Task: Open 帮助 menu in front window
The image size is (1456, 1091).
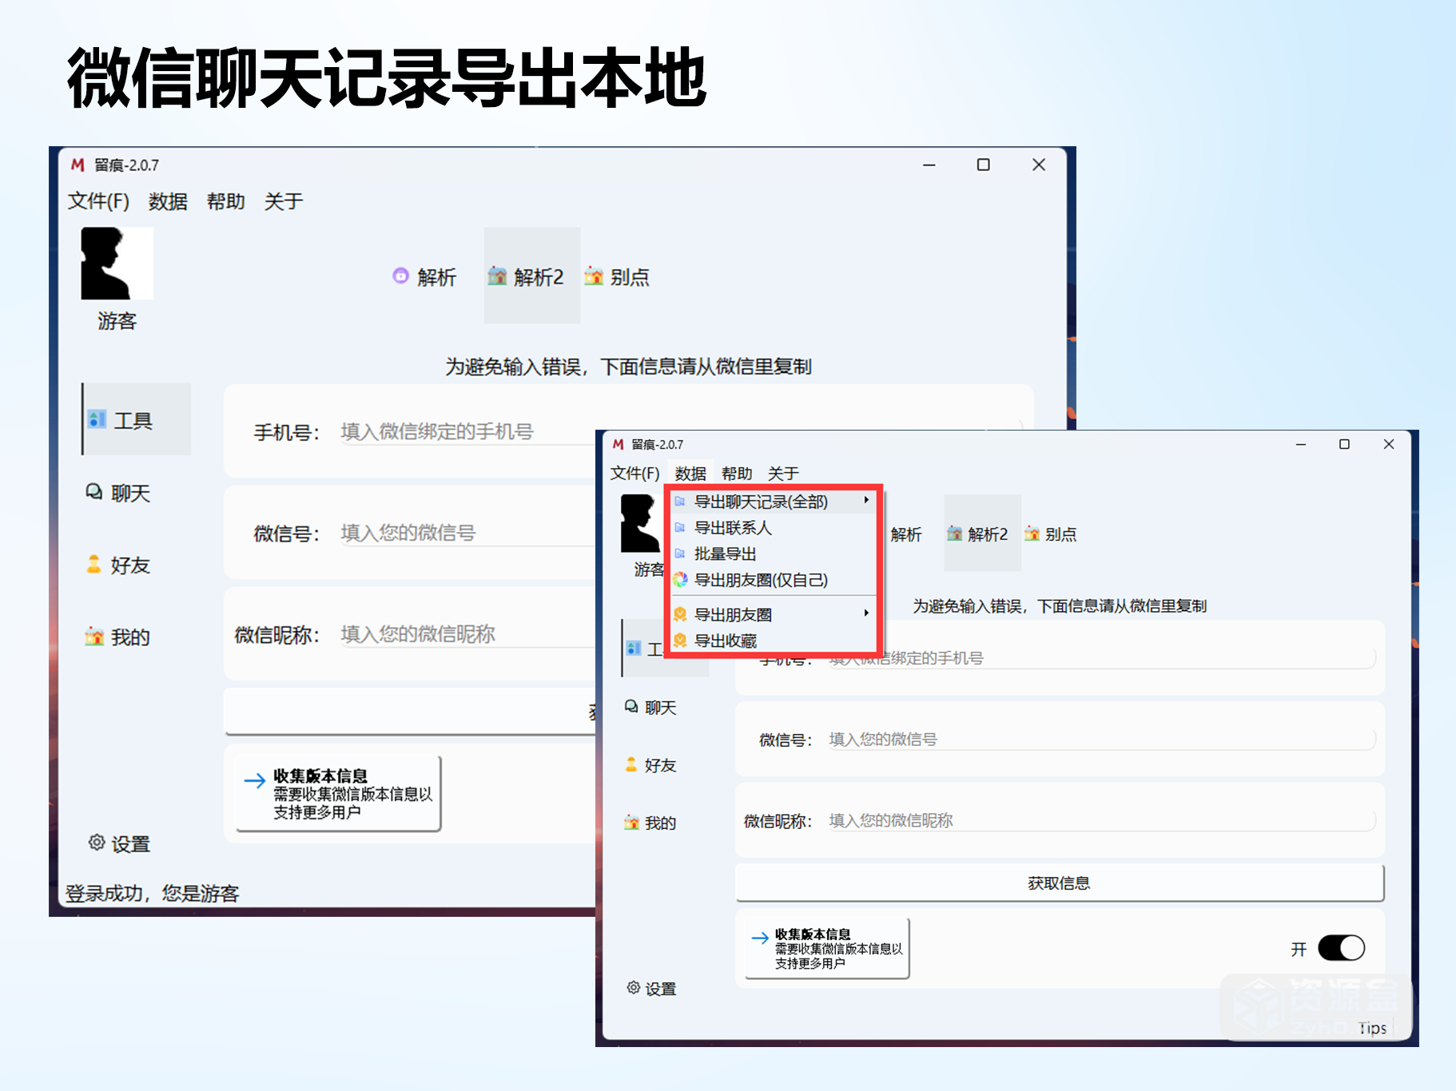Action: click(737, 473)
